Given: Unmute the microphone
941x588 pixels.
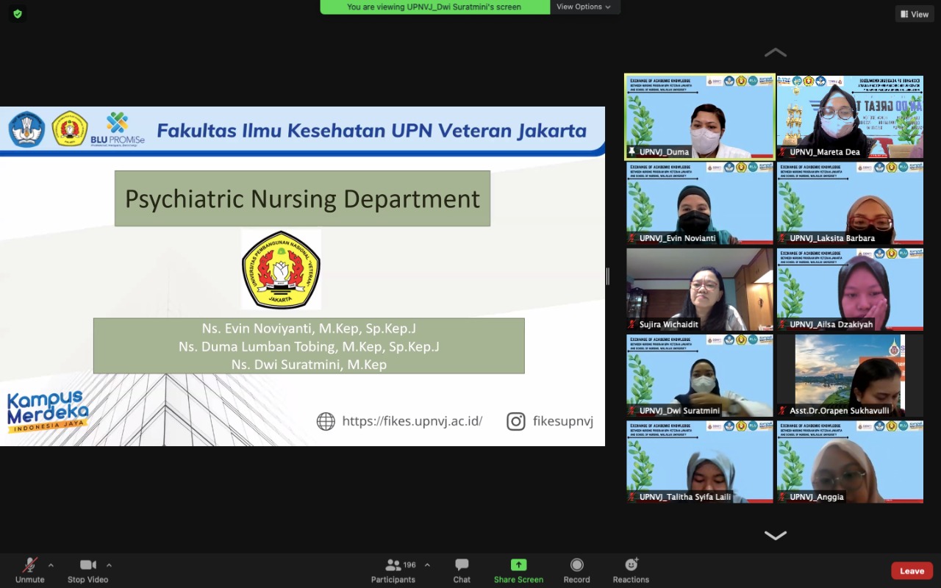Looking at the screenshot, I should click(x=30, y=570).
